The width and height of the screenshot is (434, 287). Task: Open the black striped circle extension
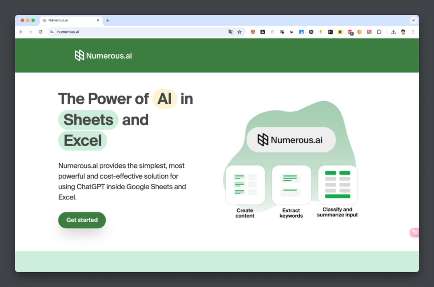(x=311, y=32)
